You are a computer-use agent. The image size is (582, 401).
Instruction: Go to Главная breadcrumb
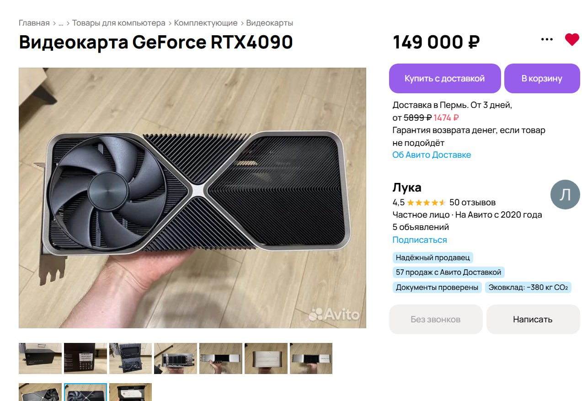[x=34, y=23]
